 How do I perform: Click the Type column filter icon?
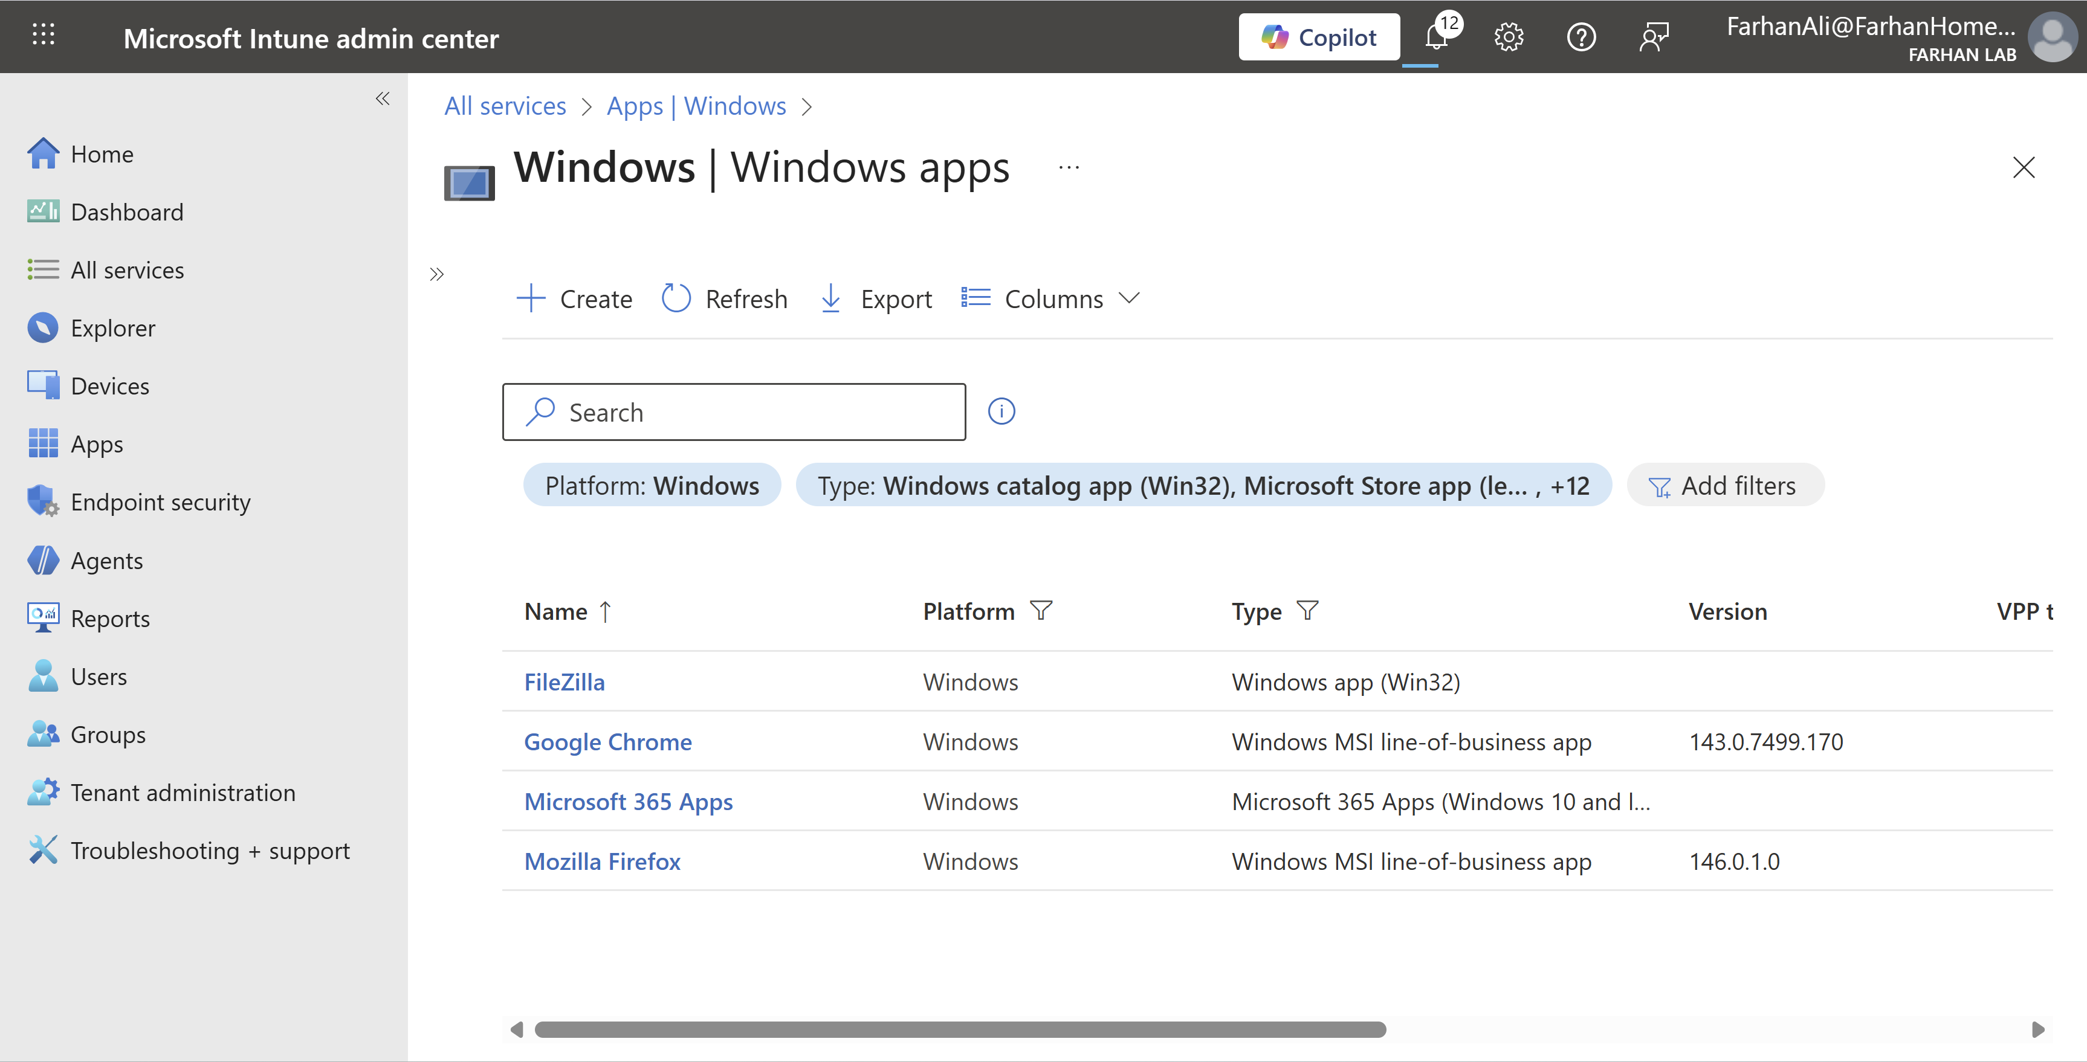point(1307,610)
